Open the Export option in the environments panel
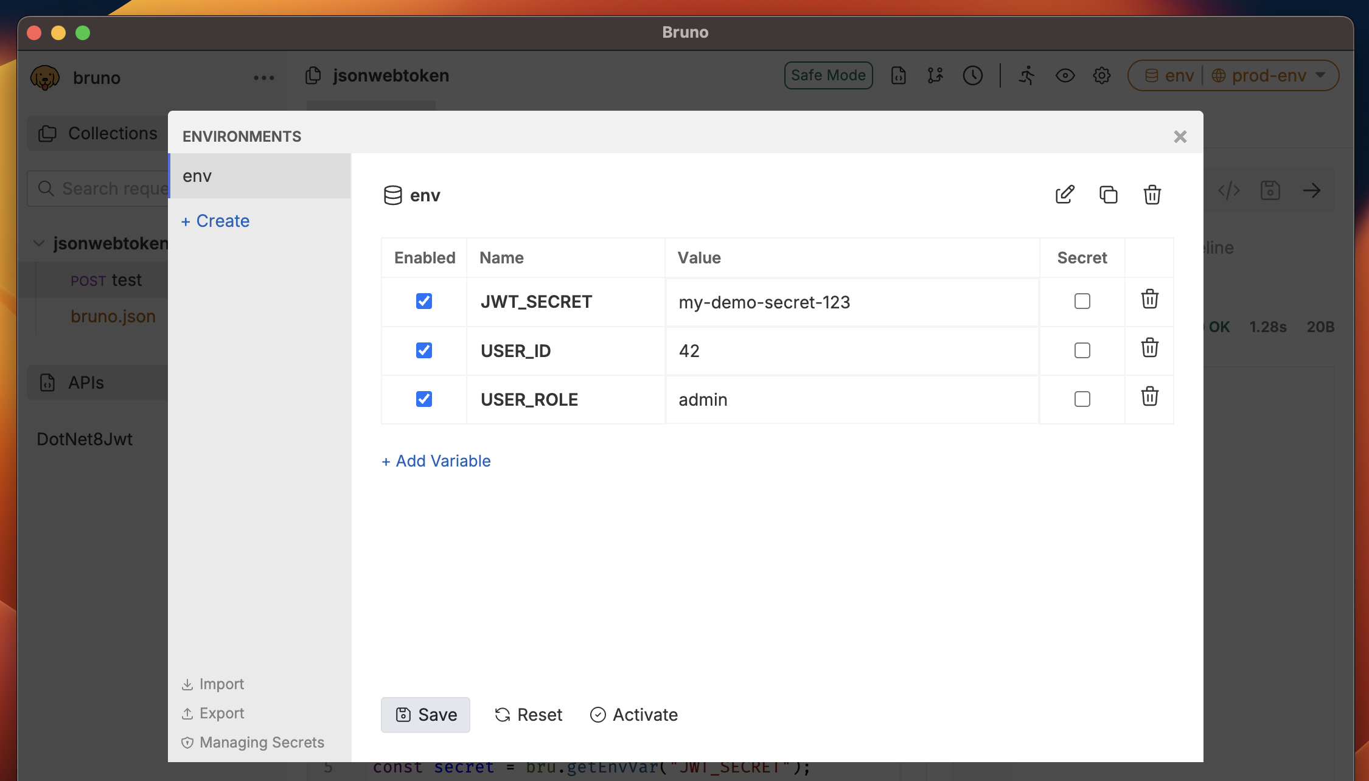 click(x=212, y=713)
